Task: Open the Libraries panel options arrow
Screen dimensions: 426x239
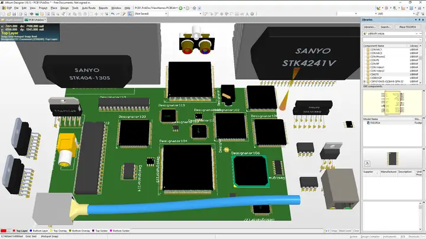Action: (416, 20)
